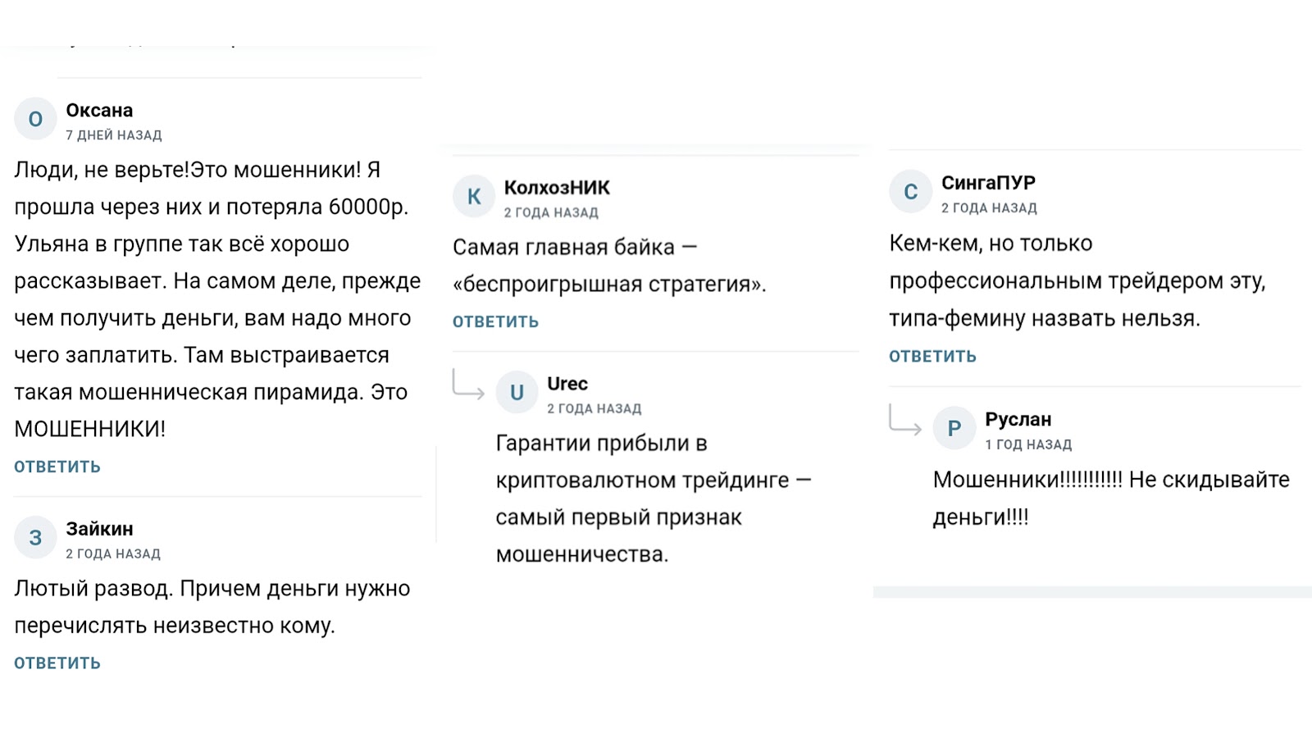Image resolution: width=1312 pixels, height=738 pixels.
Task: Click Руслан's avatar with letter Р
Action: click(954, 427)
